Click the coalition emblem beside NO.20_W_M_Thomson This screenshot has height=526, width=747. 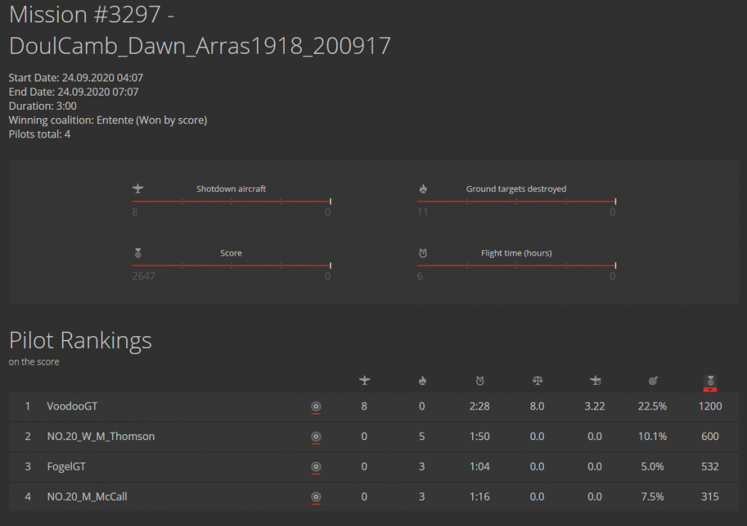tap(316, 436)
